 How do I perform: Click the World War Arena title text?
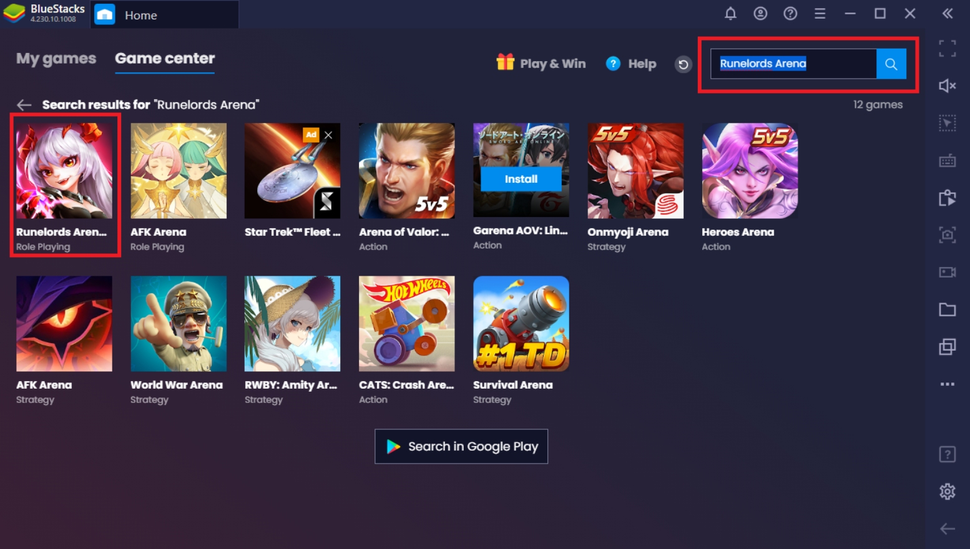click(x=177, y=385)
